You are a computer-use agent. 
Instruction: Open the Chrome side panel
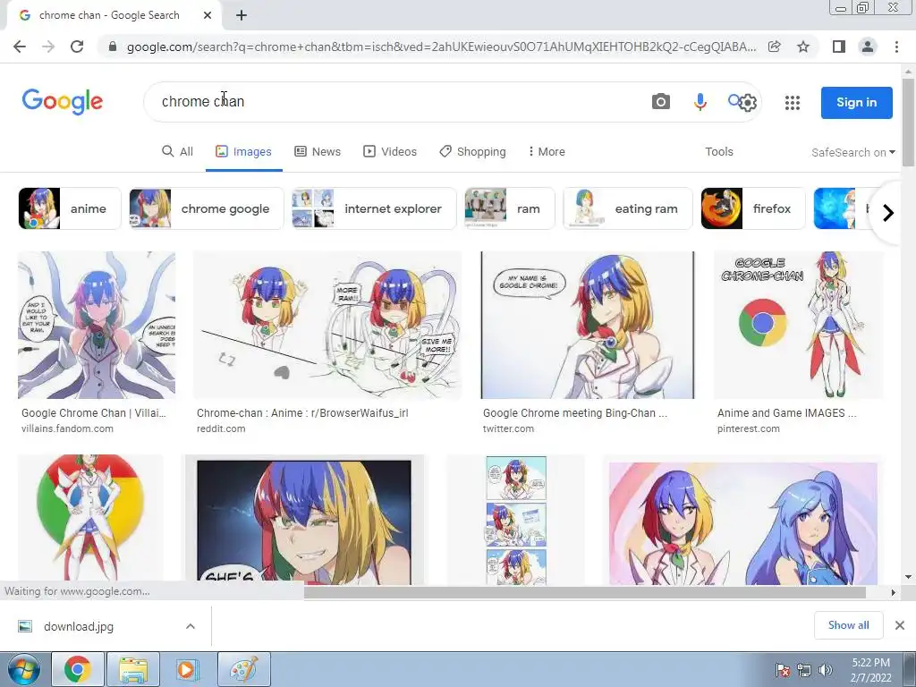point(839,47)
